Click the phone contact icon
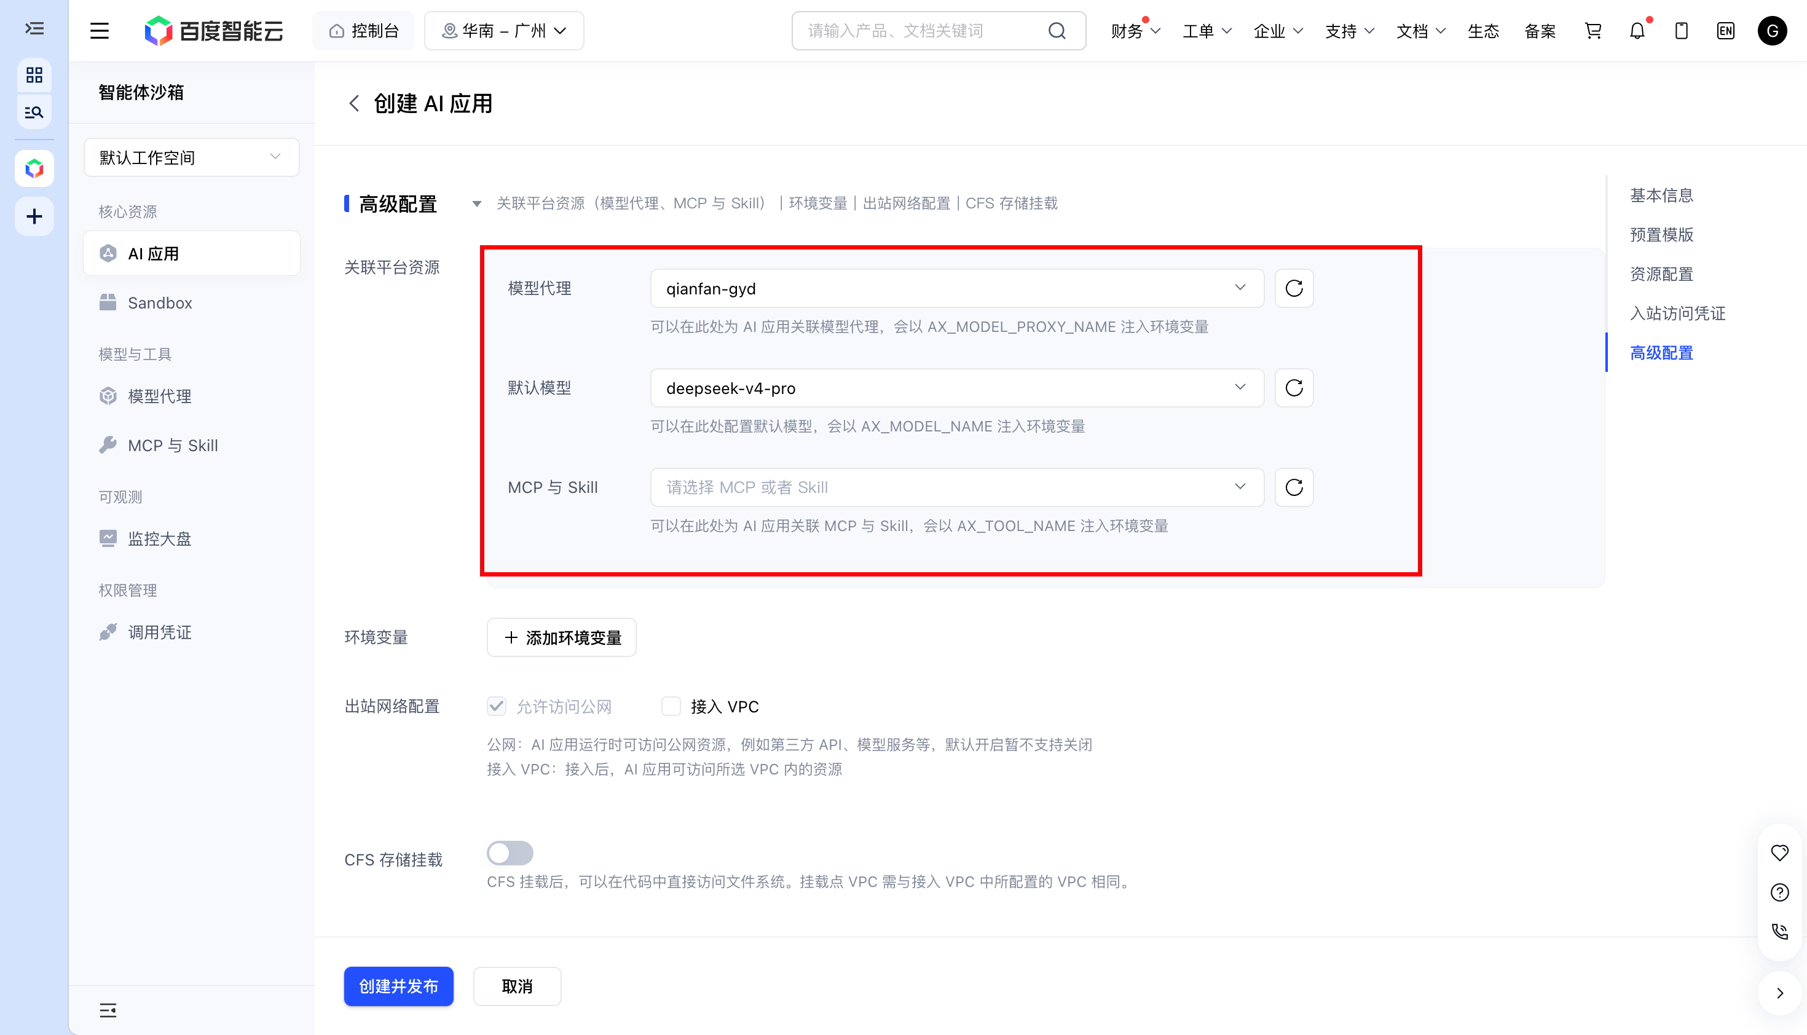Screen dimensions: 1807x1035 pyautogui.click(x=1779, y=931)
